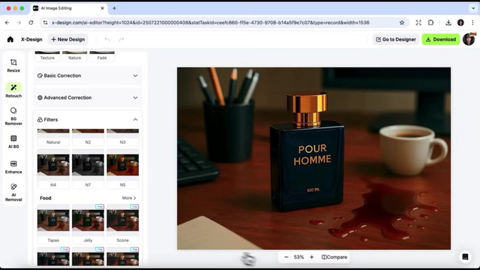
Task: Collapse the Filters section
Action: [135, 120]
